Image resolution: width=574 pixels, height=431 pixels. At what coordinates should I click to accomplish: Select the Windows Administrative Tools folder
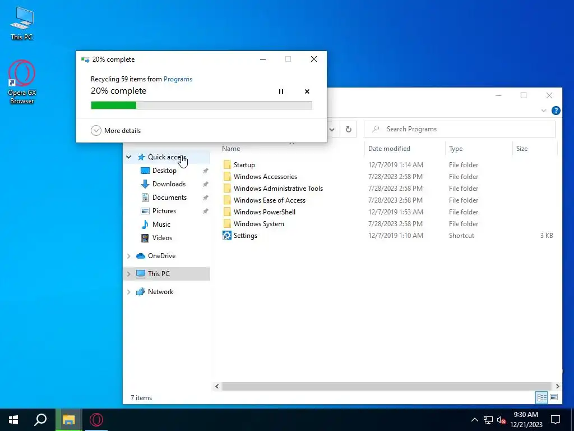(278, 189)
